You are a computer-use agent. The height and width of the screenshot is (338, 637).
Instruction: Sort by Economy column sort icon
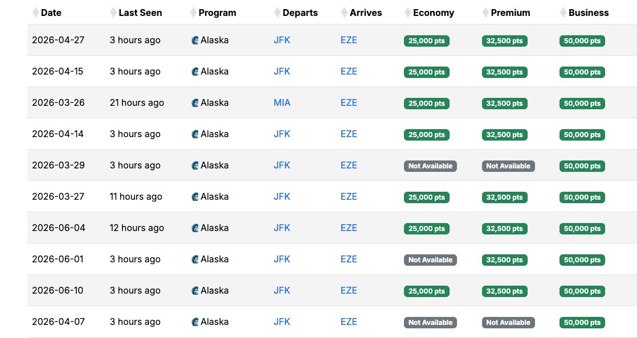tap(407, 13)
